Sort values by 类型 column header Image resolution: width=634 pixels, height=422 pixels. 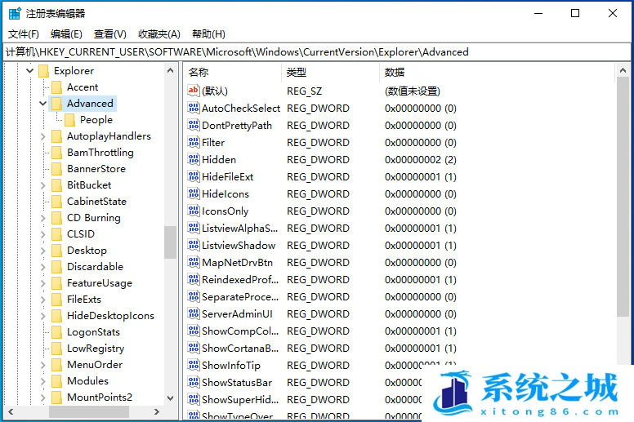point(331,73)
